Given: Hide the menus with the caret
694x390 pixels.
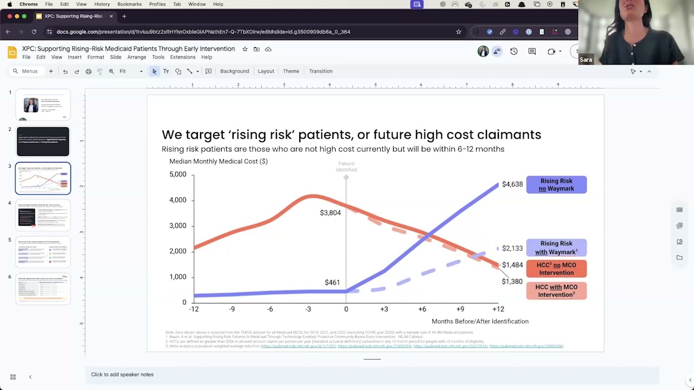Looking at the screenshot, I should point(649,71).
